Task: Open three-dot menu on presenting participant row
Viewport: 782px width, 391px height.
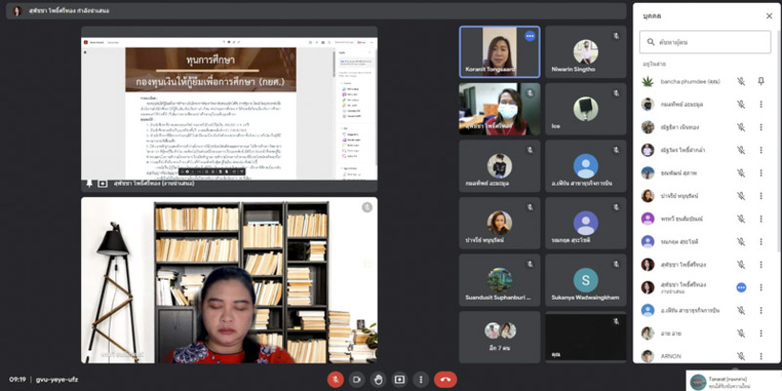Action: point(761,287)
